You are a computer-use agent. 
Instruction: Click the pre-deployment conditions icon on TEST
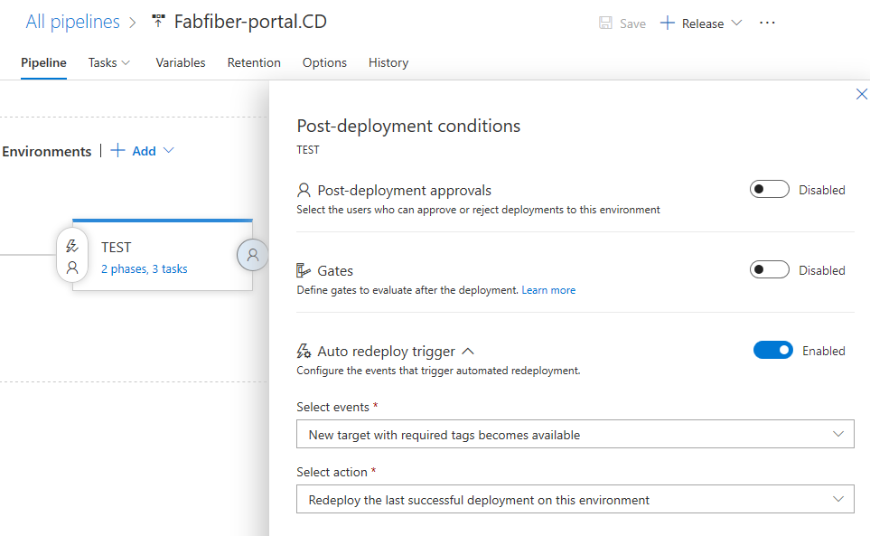(x=72, y=256)
